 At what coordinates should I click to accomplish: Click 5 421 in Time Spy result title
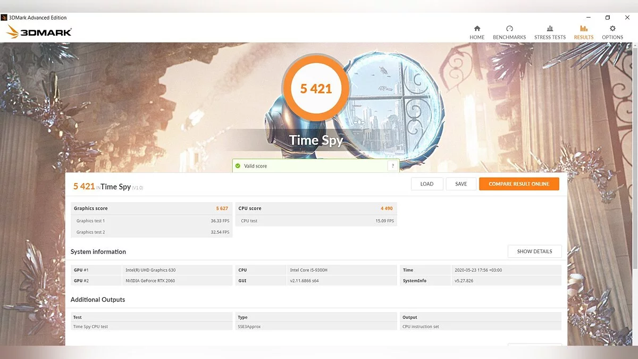point(84,186)
